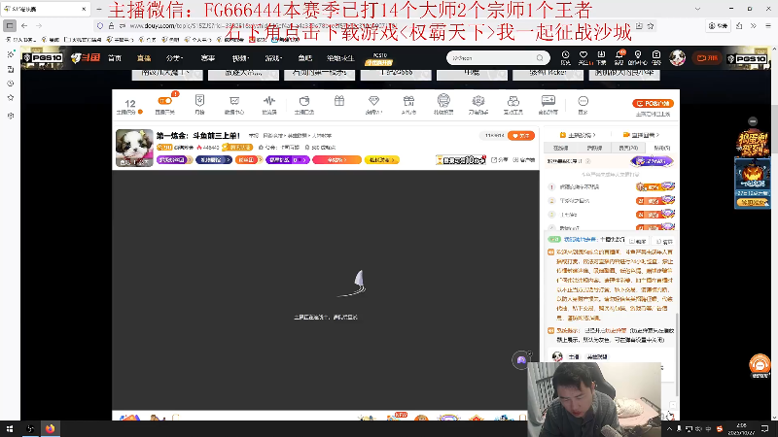Open the yellow tag pill

[381, 160]
